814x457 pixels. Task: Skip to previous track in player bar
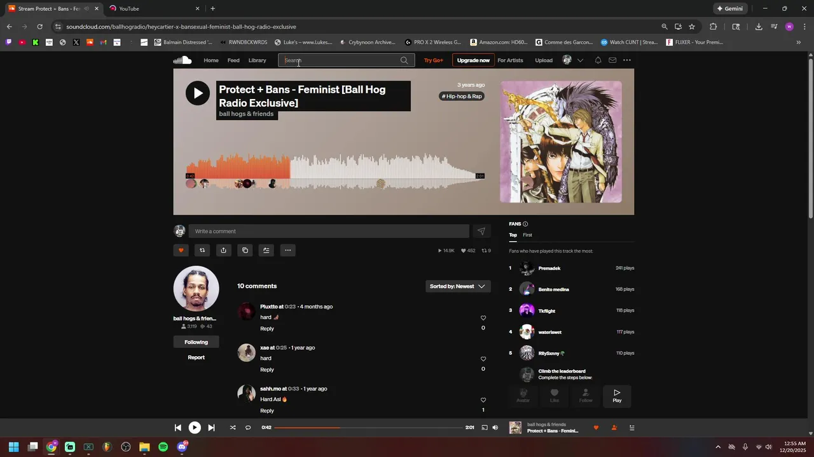pos(178,428)
